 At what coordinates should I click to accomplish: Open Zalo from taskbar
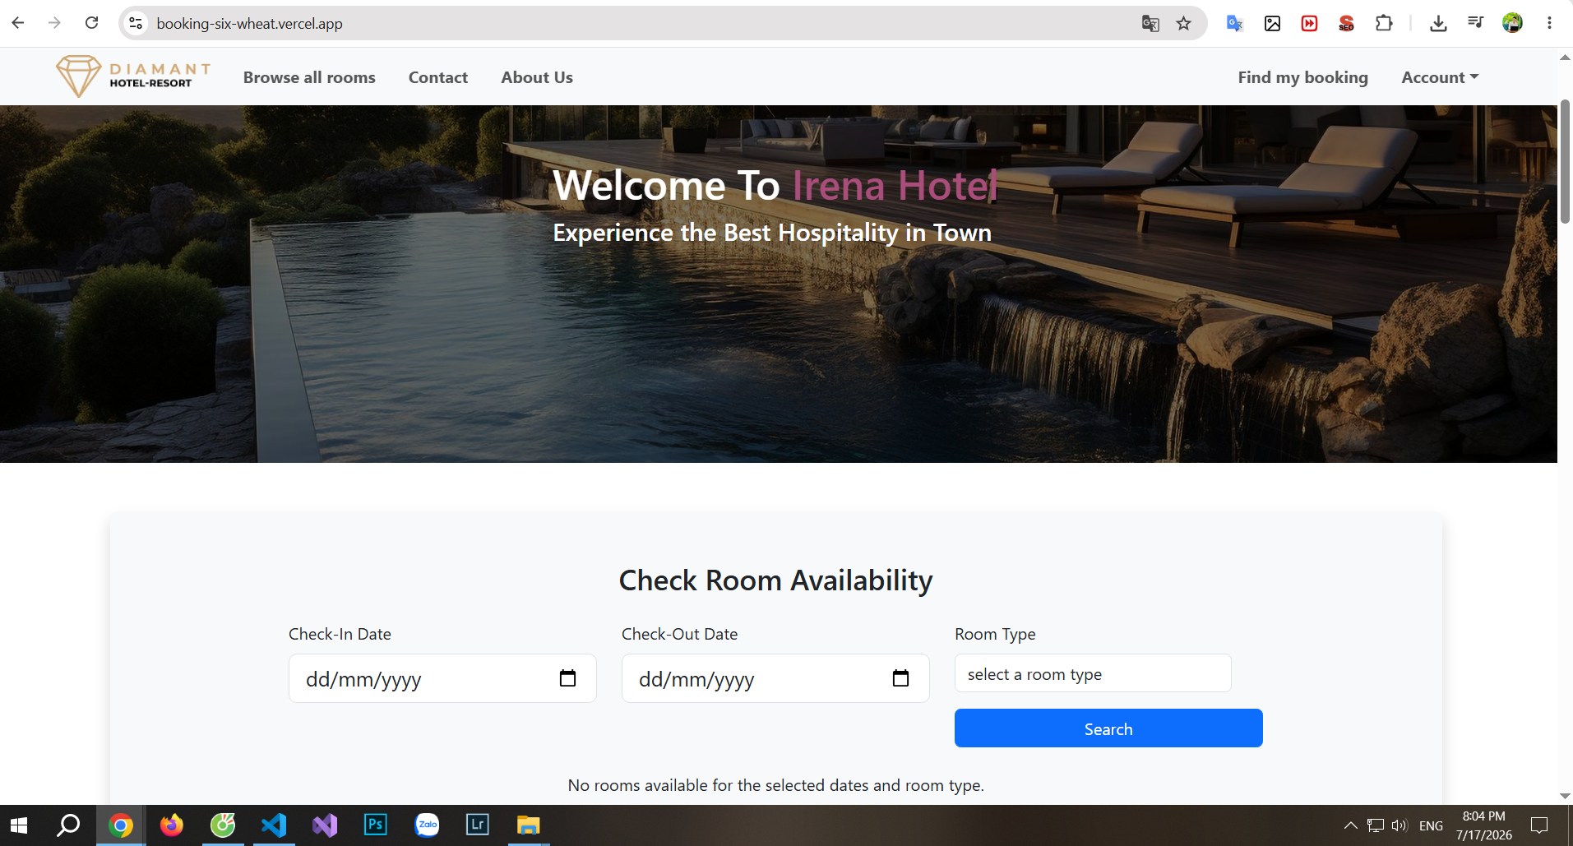point(427,825)
